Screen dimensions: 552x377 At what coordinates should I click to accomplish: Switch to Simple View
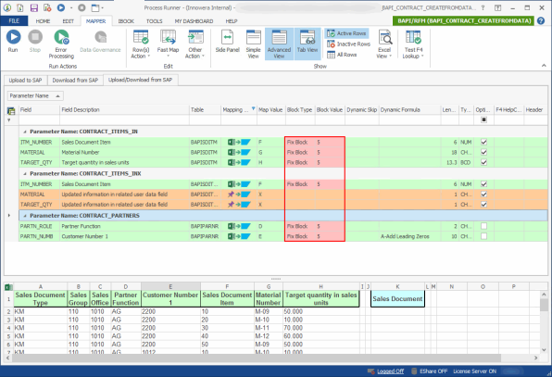(254, 44)
